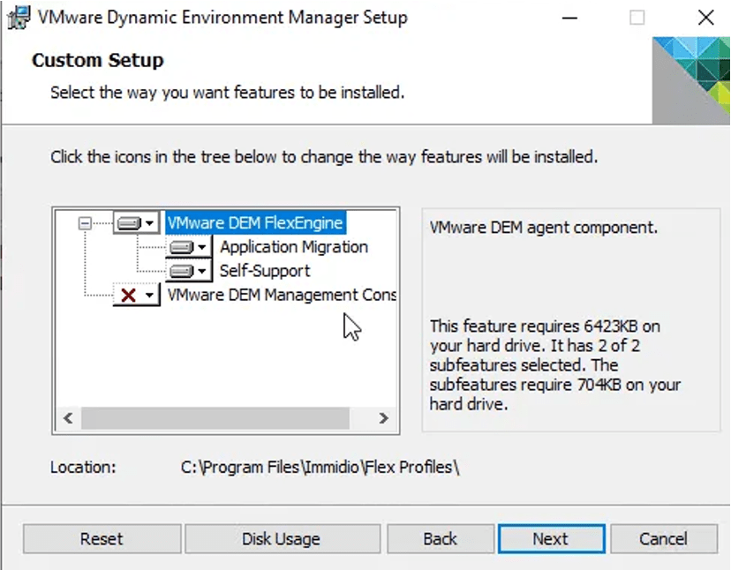731x570 pixels.
Task: Click the Self-Support feature drive icon
Action: 181,271
